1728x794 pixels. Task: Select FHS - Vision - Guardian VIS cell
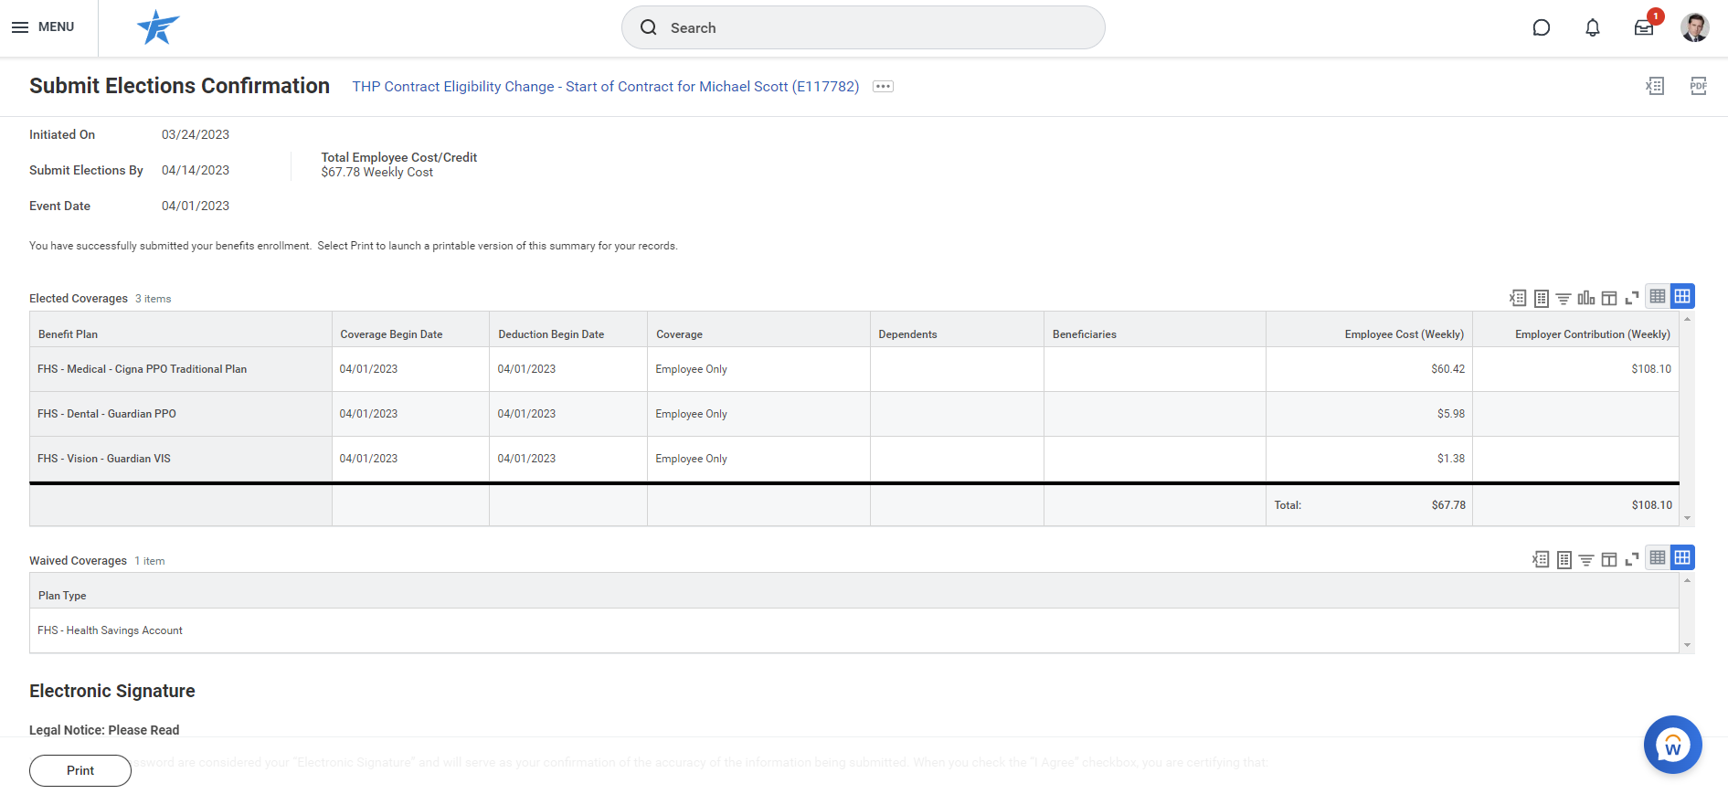click(181, 459)
